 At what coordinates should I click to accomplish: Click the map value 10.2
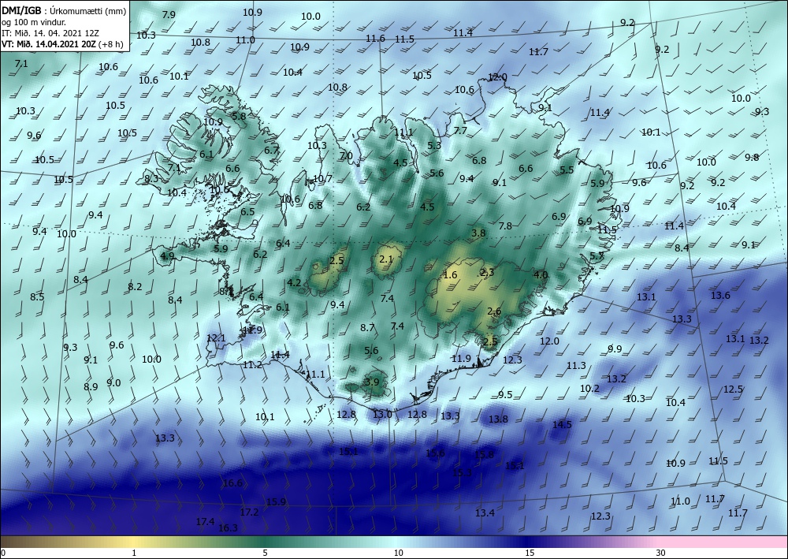point(589,388)
